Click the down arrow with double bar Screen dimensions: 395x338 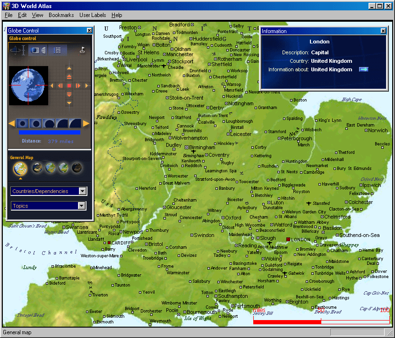point(69,94)
